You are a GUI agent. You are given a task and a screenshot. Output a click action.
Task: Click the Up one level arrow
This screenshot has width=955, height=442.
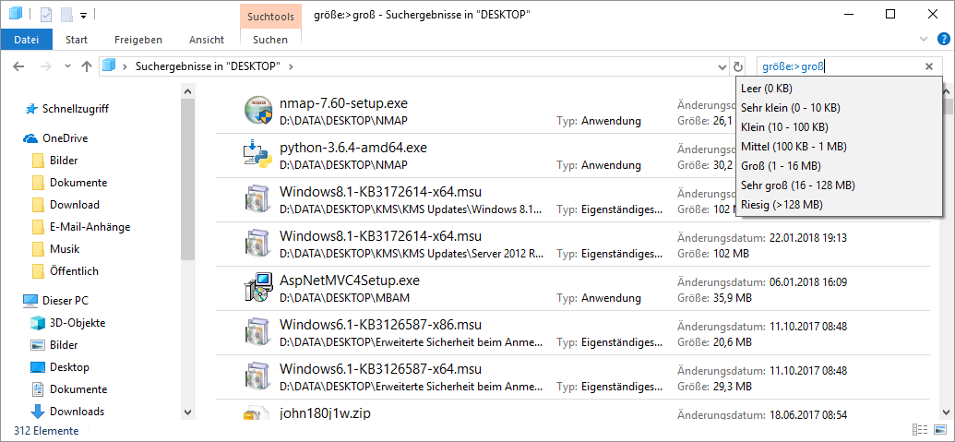click(x=87, y=66)
